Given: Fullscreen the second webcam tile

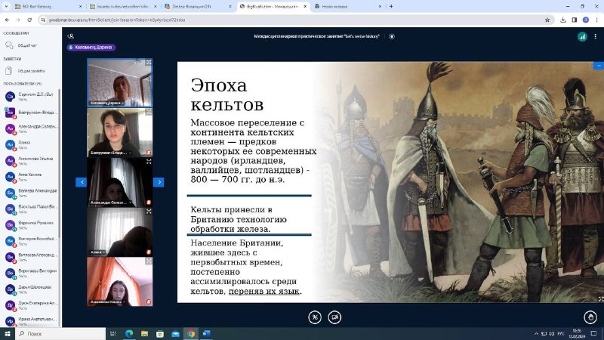Looking at the screenshot, I should point(148,112).
